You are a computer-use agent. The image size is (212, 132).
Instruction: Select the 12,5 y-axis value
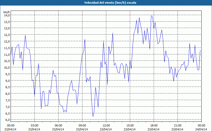7,35
